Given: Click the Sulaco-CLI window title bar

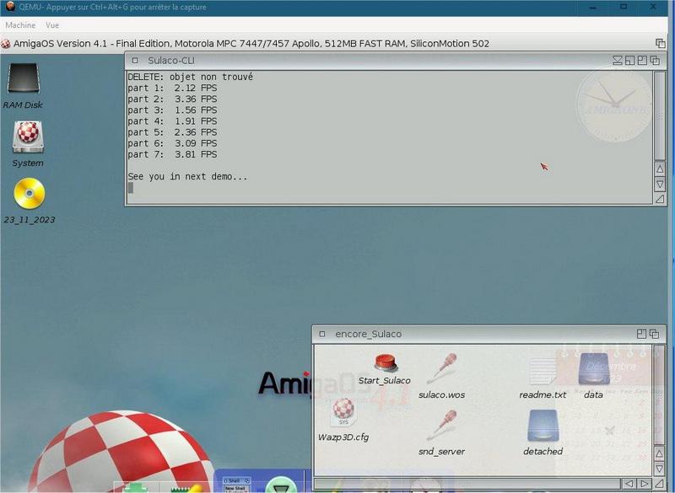Looking at the screenshot, I should (x=374, y=61).
